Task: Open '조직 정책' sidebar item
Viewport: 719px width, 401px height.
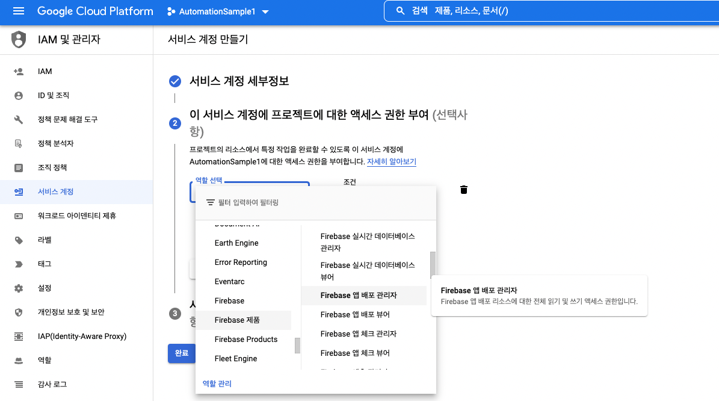Action: (x=76, y=167)
